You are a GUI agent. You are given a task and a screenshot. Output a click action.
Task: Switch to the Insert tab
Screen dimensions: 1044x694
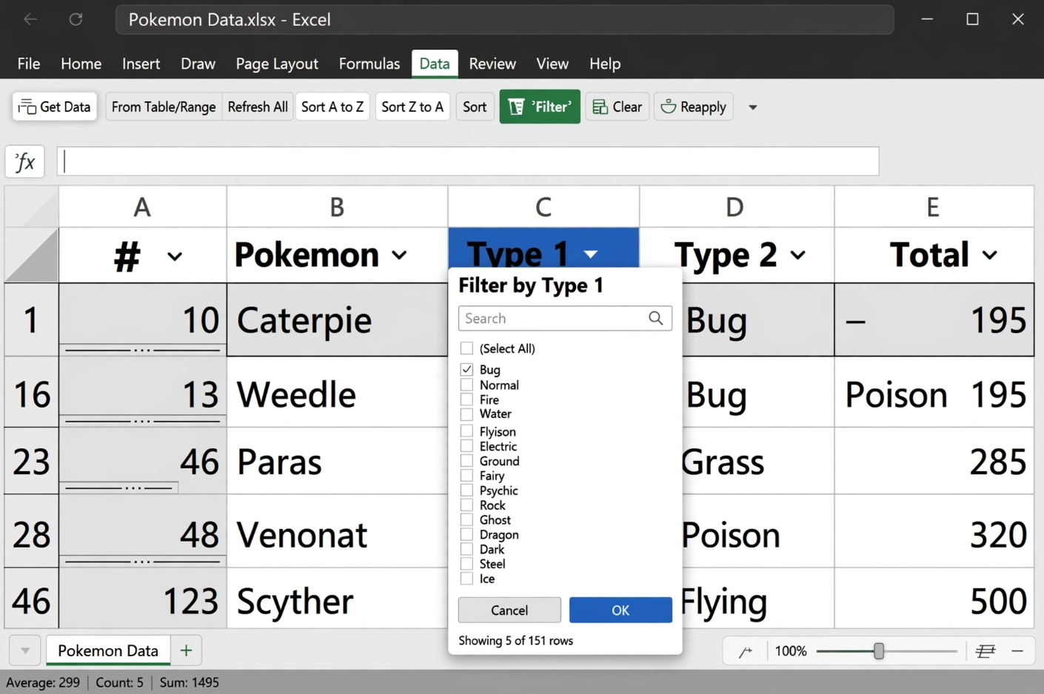141,64
